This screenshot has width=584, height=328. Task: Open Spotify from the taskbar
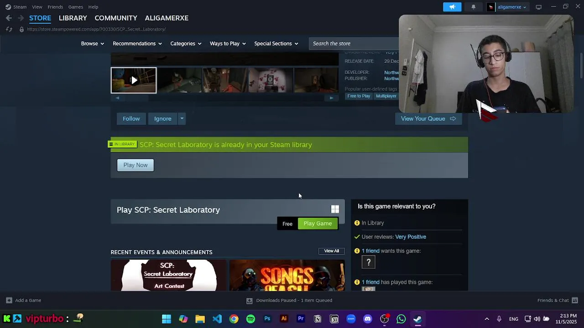tap(250, 319)
